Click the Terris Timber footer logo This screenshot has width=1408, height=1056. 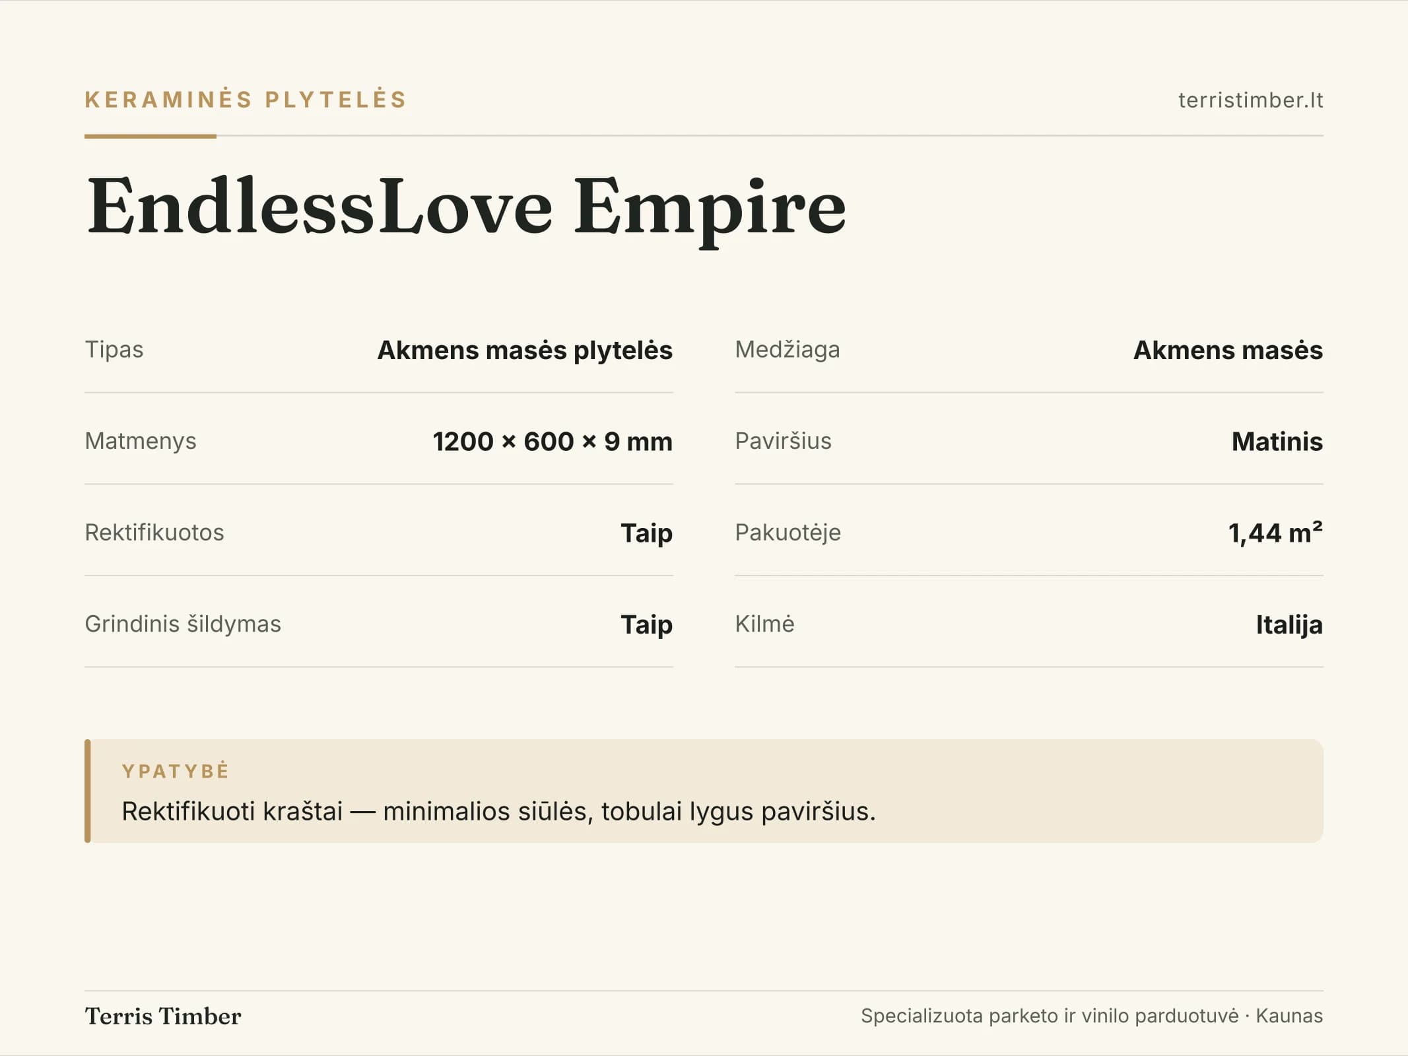[162, 1016]
